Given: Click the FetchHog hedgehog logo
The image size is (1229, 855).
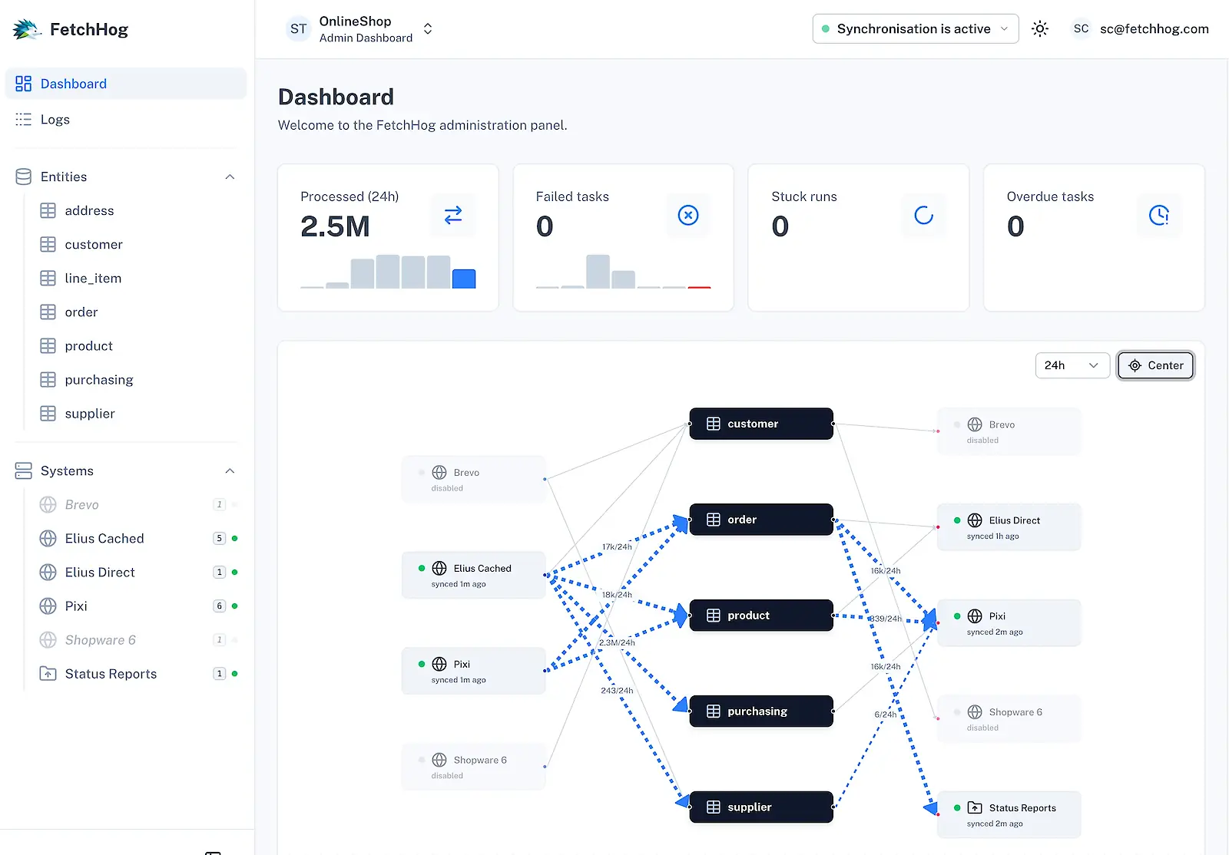Looking at the screenshot, I should (x=27, y=29).
